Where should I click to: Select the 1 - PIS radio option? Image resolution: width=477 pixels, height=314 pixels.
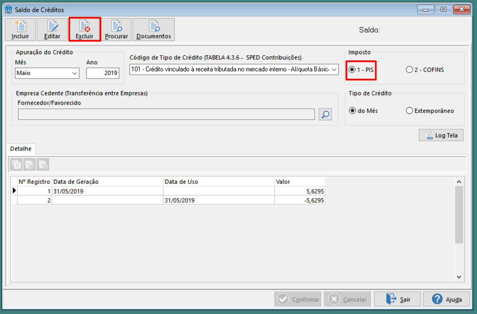(x=361, y=70)
